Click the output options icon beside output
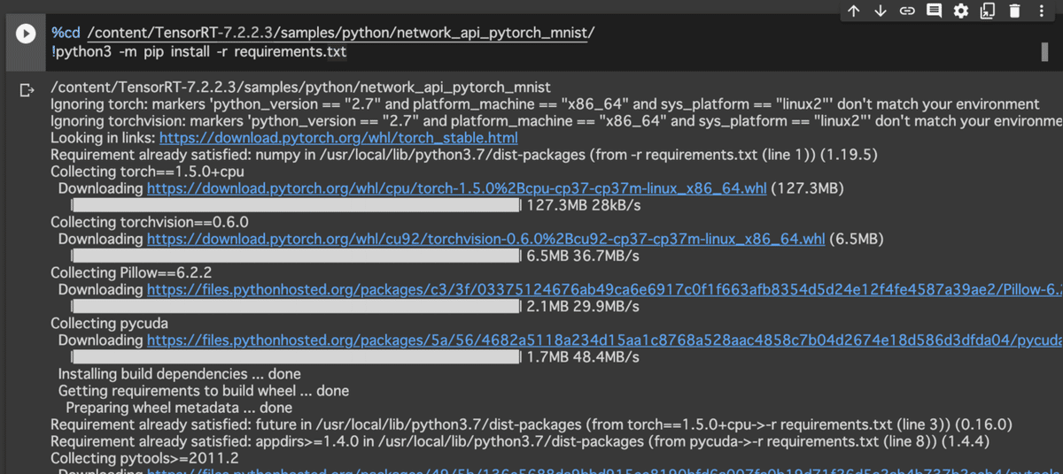The width and height of the screenshot is (1063, 474). pyautogui.click(x=27, y=89)
